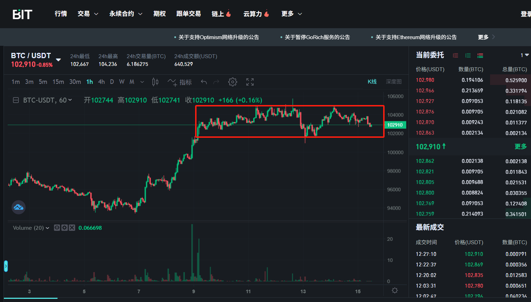Open the candlestick chart type selector

(155, 82)
